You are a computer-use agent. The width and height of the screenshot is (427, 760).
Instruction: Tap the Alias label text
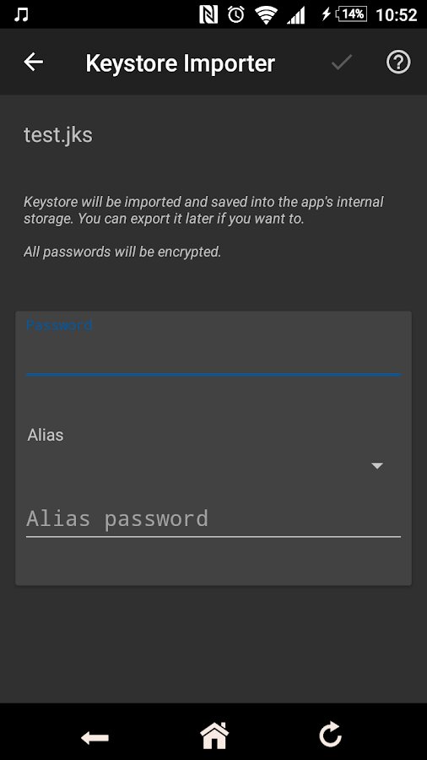click(x=46, y=435)
